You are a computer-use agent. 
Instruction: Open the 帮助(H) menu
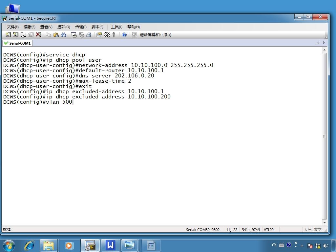[133, 27]
